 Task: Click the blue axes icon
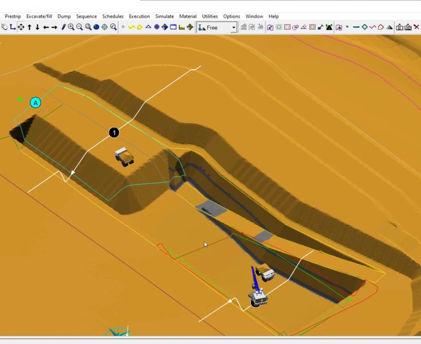12,27
